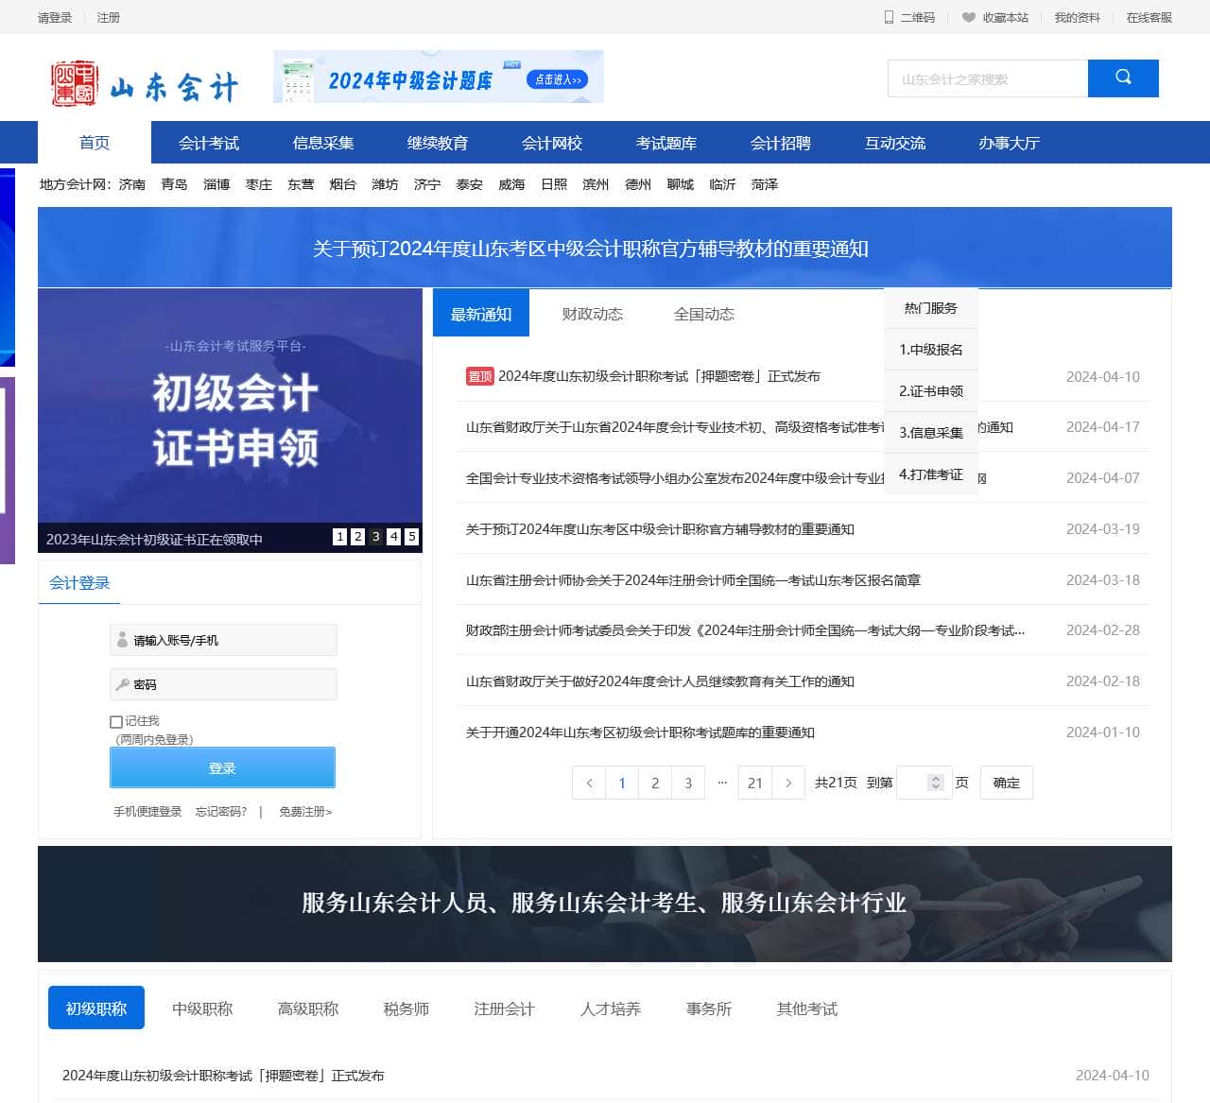Open the 2024年中级会计题库 banner ad

[x=438, y=78]
